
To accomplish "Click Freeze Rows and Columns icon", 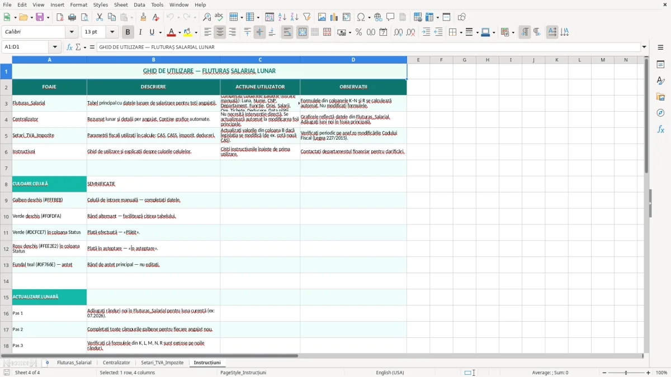I will [x=429, y=17].
